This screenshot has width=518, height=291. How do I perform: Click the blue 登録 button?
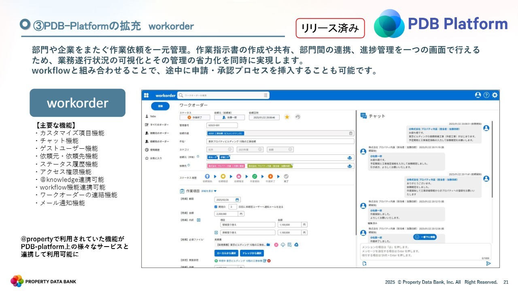pyautogui.click(x=160, y=106)
